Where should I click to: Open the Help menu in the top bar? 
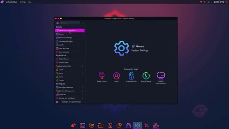point(29,2)
